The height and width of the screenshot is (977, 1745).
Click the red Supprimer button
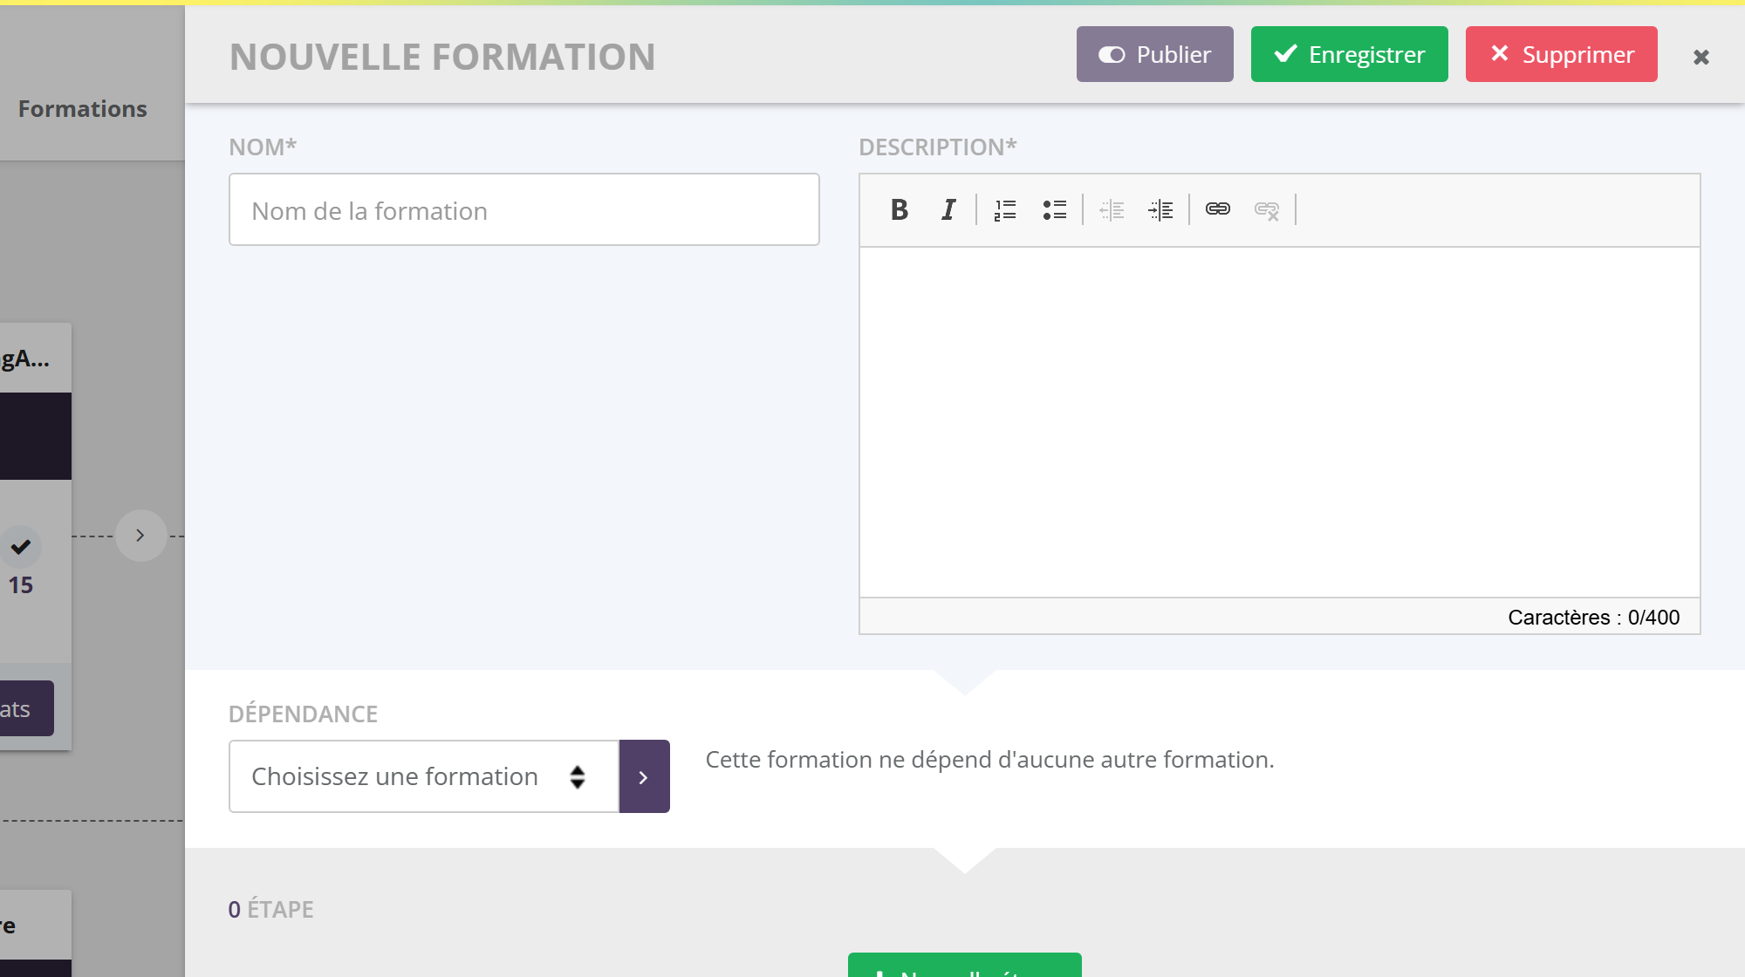[x=1561, y=54]
